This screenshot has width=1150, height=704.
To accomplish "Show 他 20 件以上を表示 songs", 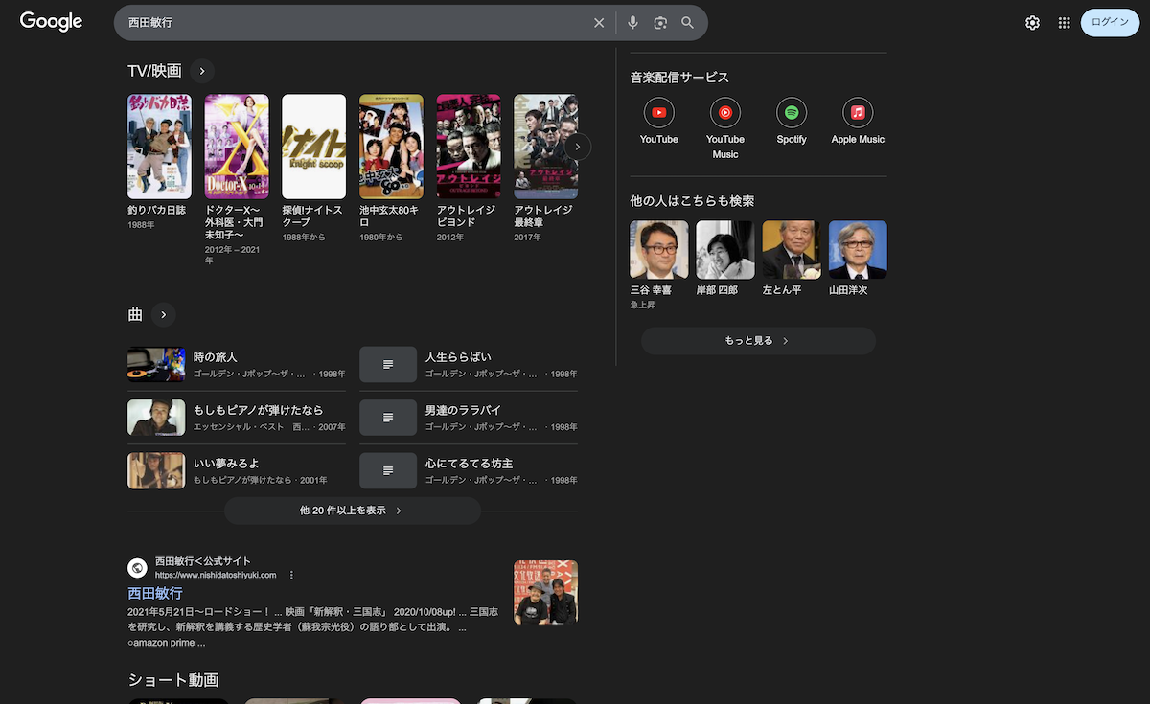I will point(352,511).
